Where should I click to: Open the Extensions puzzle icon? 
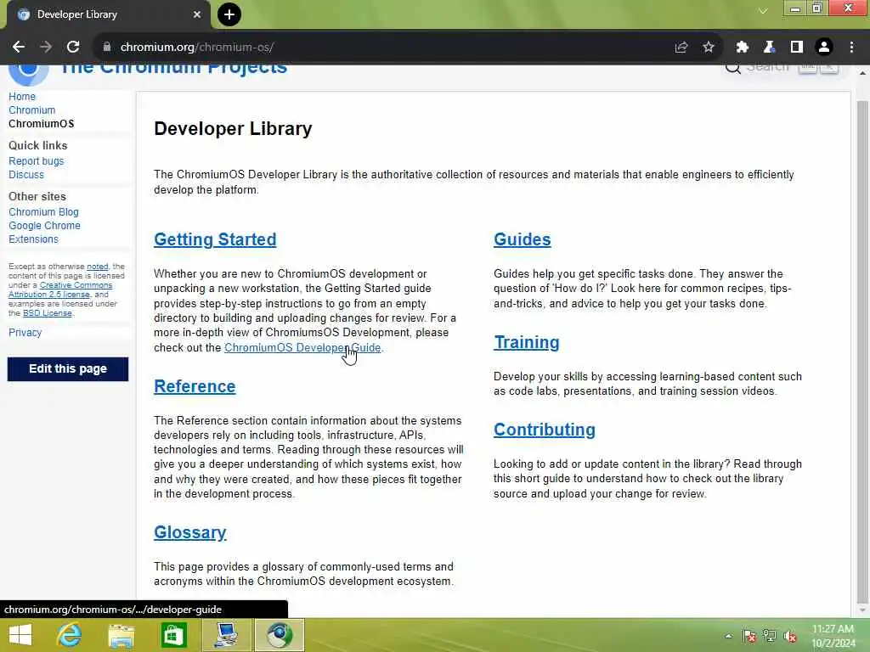click(742, 48)
